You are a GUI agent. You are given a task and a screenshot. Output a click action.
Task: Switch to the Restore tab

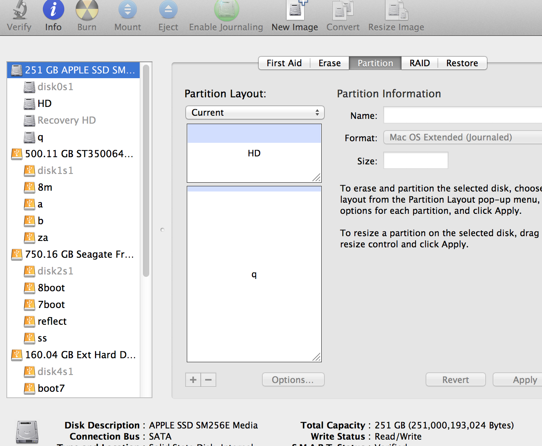pyautogui.click(x=462, y=63)
